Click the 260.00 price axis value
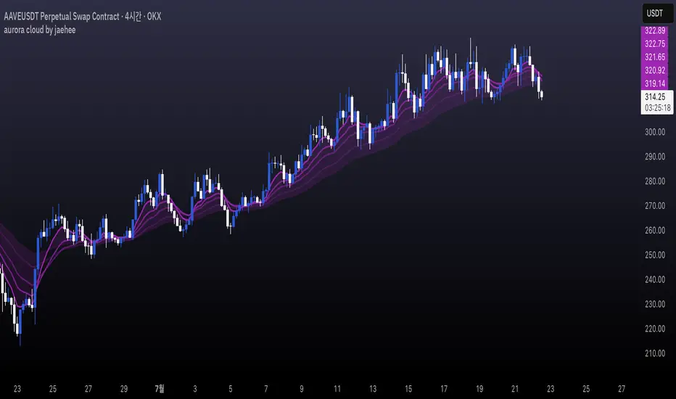 pos(655,231)
